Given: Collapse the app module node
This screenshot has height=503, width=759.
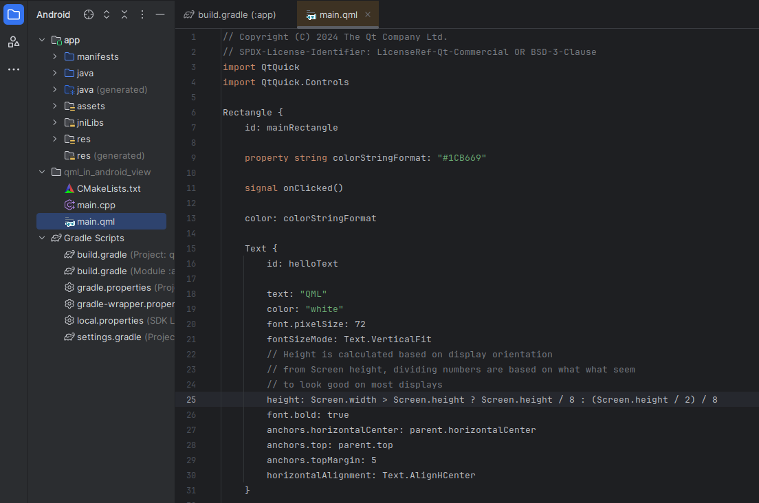Looking at the screenshot, I should (42, 41).
